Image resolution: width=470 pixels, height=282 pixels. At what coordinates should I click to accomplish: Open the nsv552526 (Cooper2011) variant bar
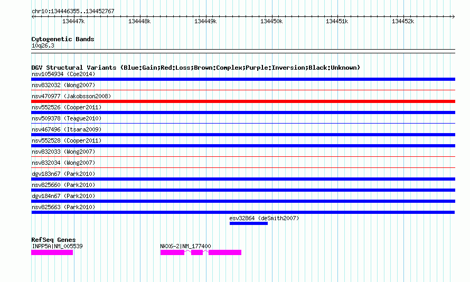[243, 112]
